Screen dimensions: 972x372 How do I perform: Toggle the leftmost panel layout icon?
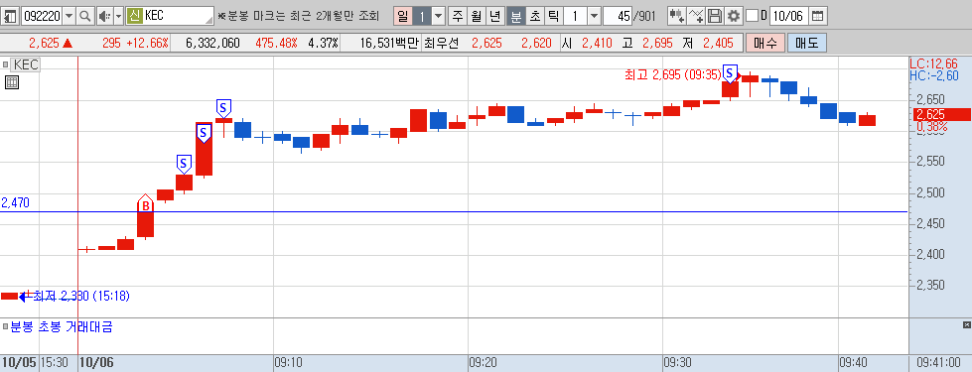11,16
